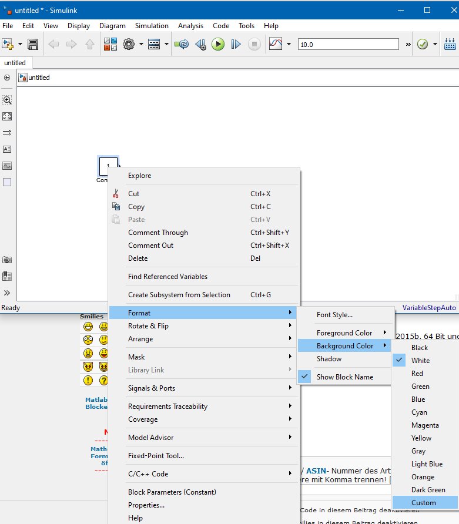Select the White background color option
This screenshot has height=524, width=459.
(x=420, y=360)
